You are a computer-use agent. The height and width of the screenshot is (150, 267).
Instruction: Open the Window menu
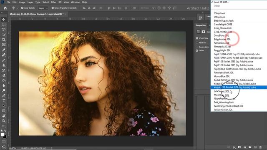[x=75, y=2]
